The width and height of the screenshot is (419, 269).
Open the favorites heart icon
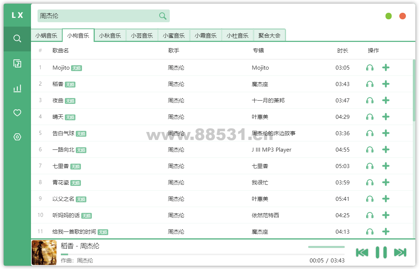point(17,113)
